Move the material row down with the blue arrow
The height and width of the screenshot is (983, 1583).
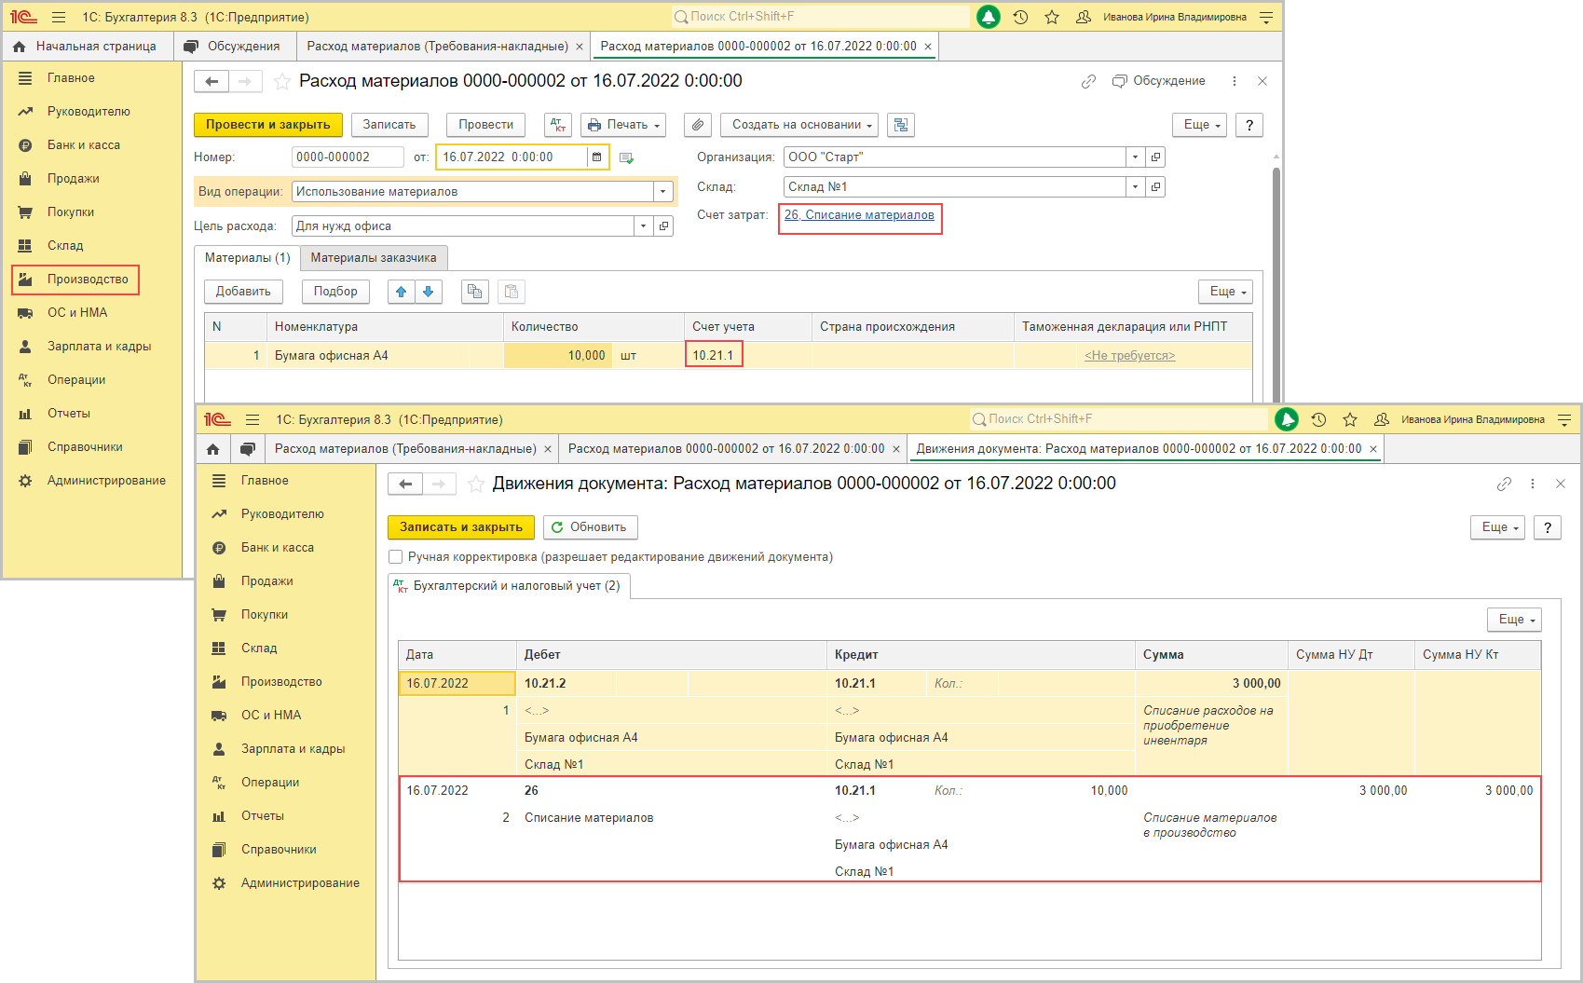(x=429, y=292)
